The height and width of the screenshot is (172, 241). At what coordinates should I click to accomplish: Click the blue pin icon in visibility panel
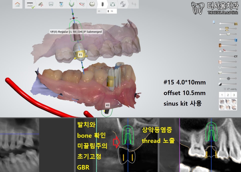[214, 23]
